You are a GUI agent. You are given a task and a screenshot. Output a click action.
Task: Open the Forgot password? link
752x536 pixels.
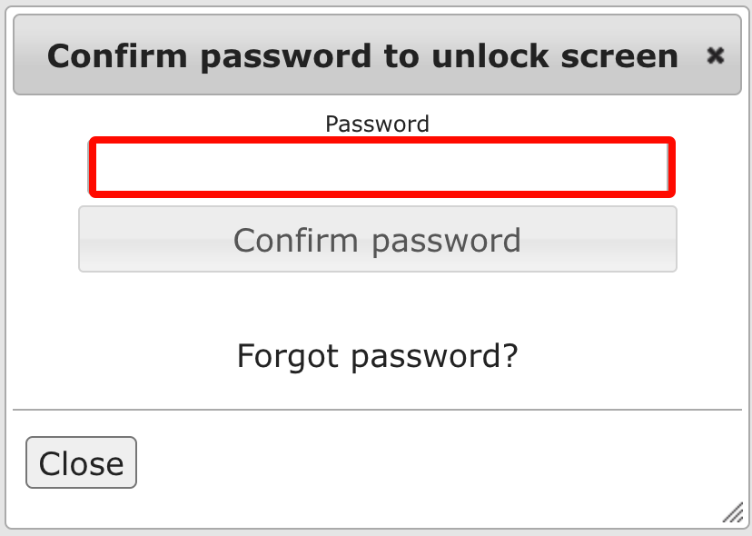coord(377,355)
